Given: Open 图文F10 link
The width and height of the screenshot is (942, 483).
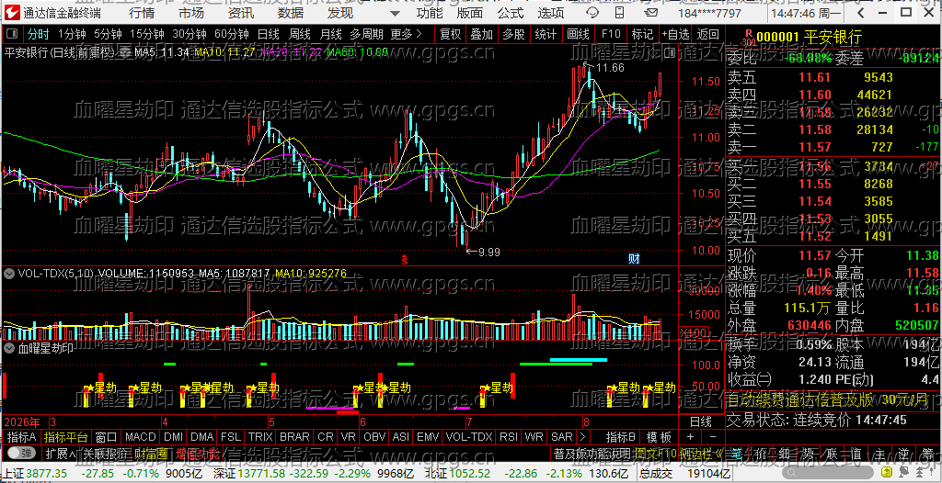Looking at the screenshot, I should [x=654, y=453].
